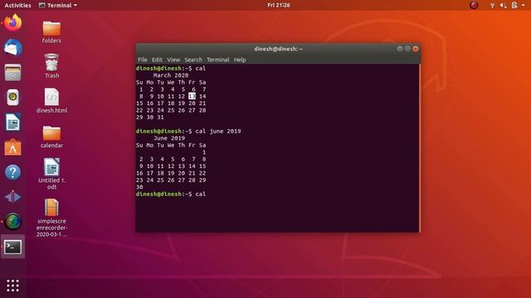The width and height of the screenshot is (531, 298).
Task: Open the clock showing Fri 21:26
Action: pos(279,5)
